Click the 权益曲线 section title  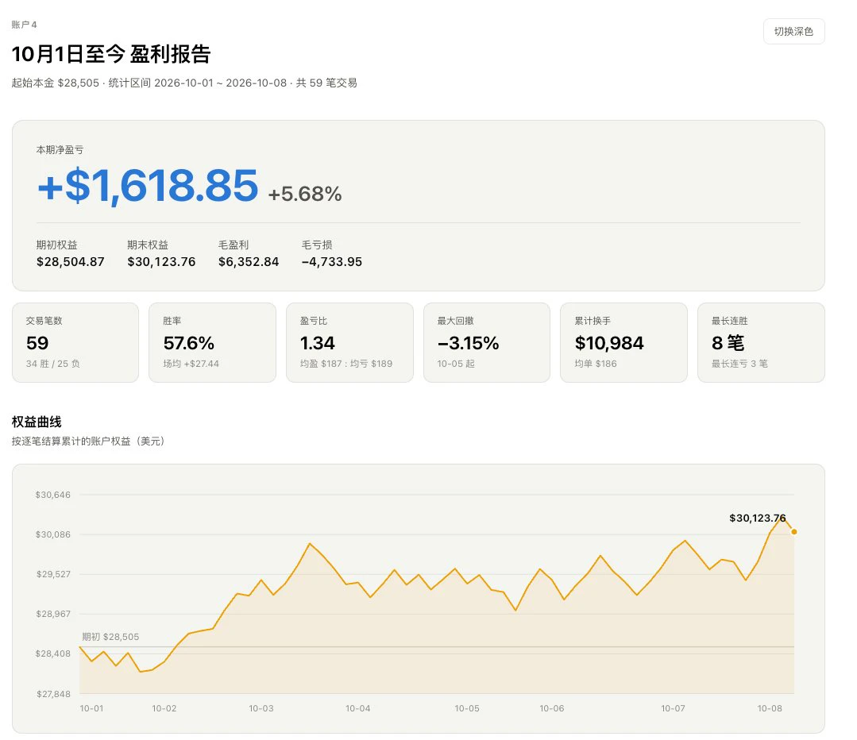point(37,422)
